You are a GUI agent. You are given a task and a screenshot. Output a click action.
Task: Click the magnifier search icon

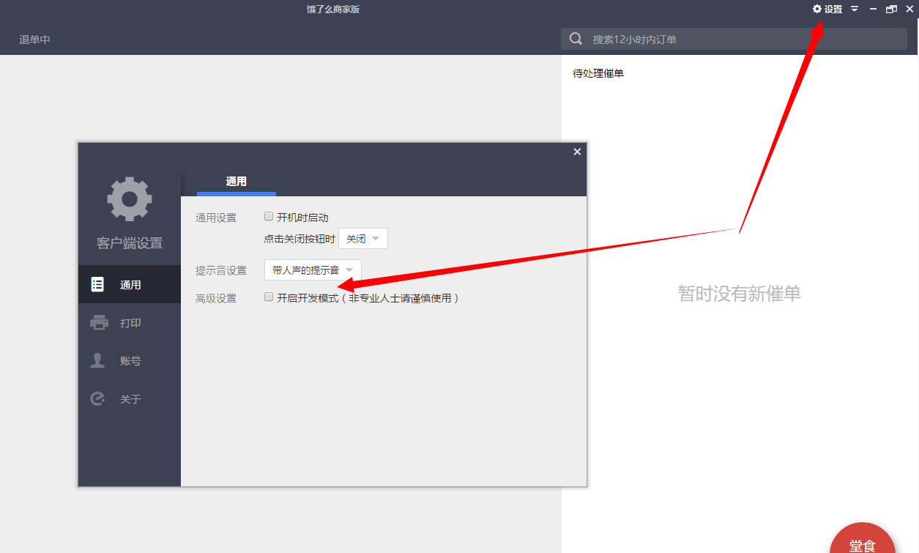pos(576,39)
